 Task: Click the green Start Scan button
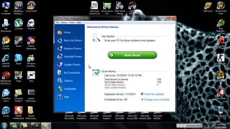132,55
